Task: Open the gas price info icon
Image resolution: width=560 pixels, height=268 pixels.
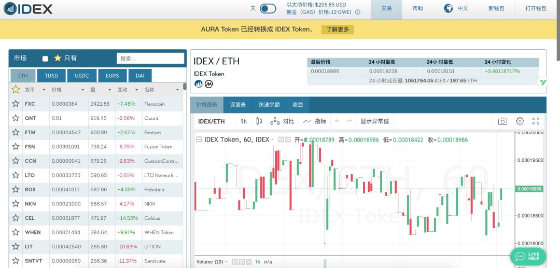Action: [x=357, y=12]
